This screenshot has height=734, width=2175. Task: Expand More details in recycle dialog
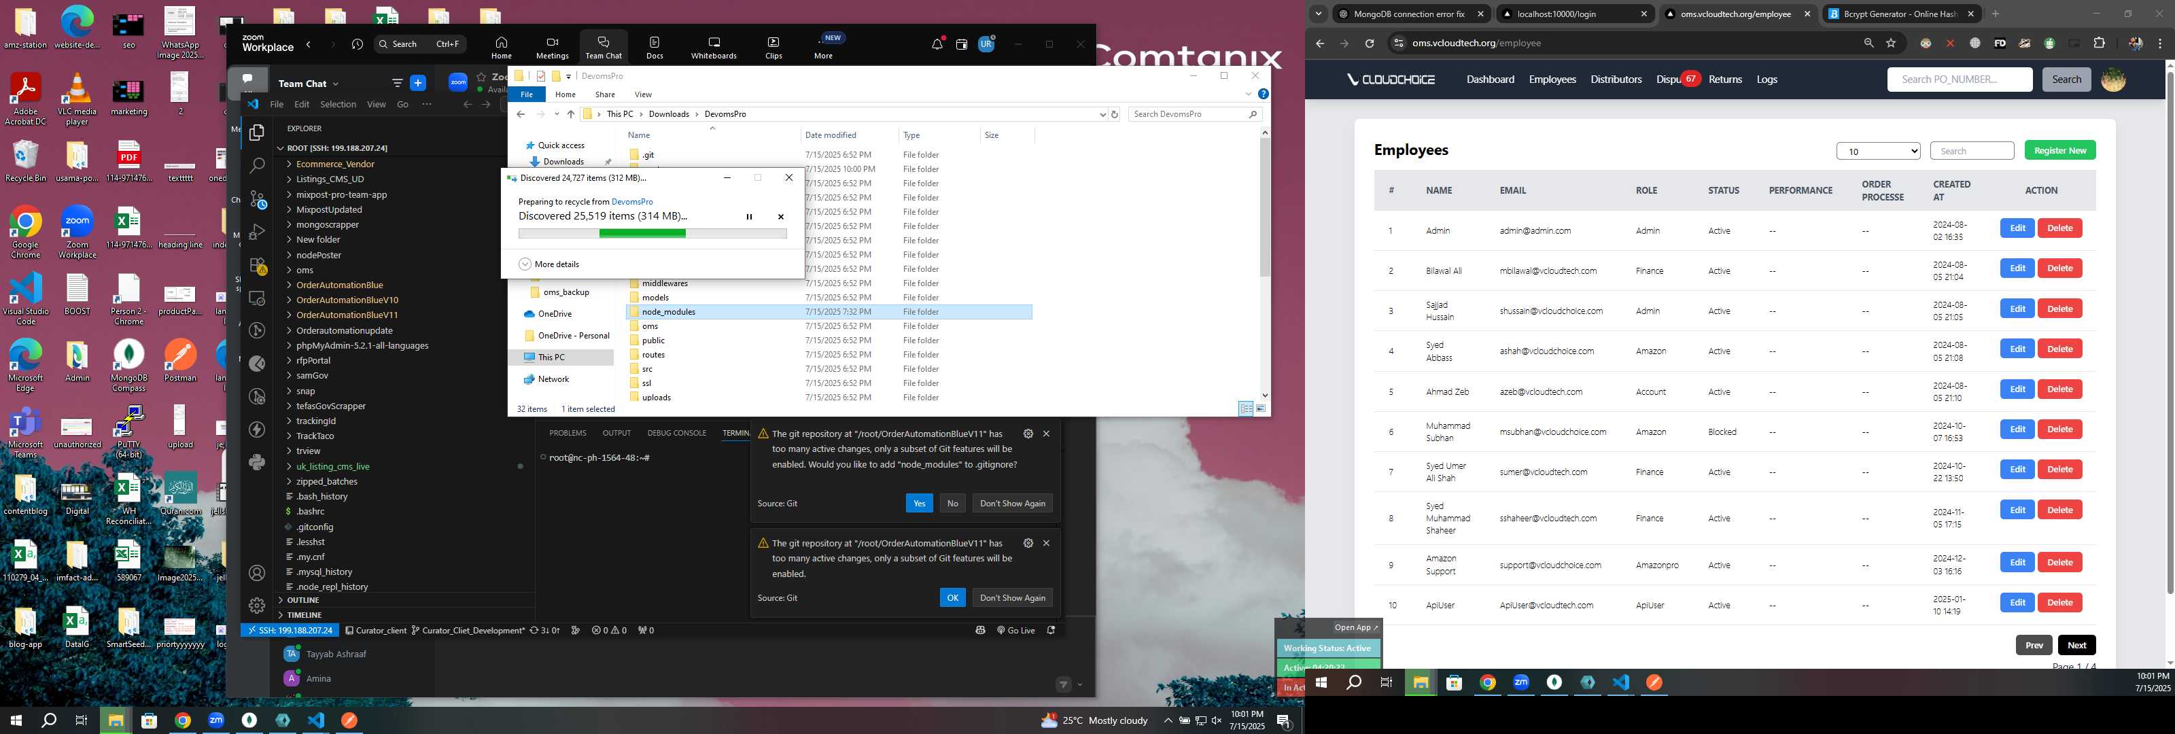tap(549, 264)
